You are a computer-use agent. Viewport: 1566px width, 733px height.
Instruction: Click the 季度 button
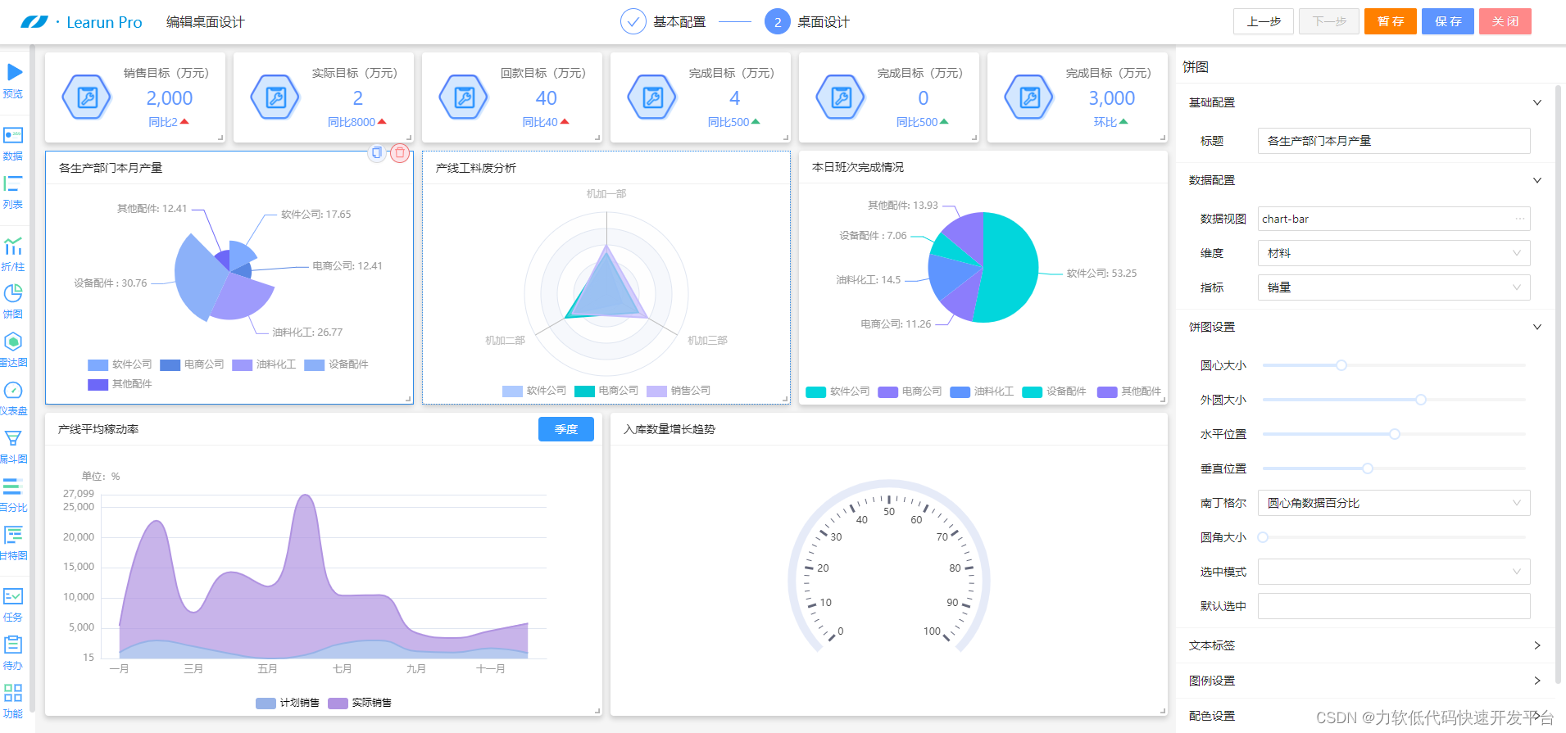pyautogui.click(x=566, y=429)
